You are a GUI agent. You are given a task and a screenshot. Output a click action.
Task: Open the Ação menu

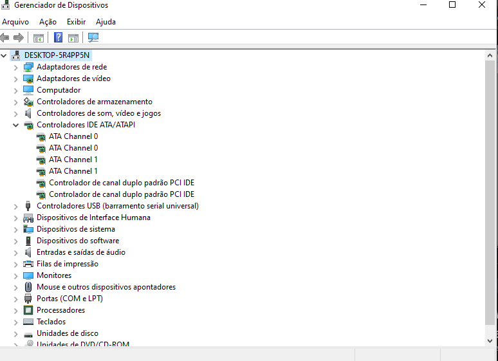48,22
